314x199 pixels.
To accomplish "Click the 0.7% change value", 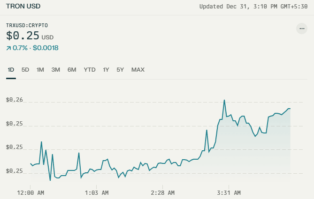I will [20, 48].
